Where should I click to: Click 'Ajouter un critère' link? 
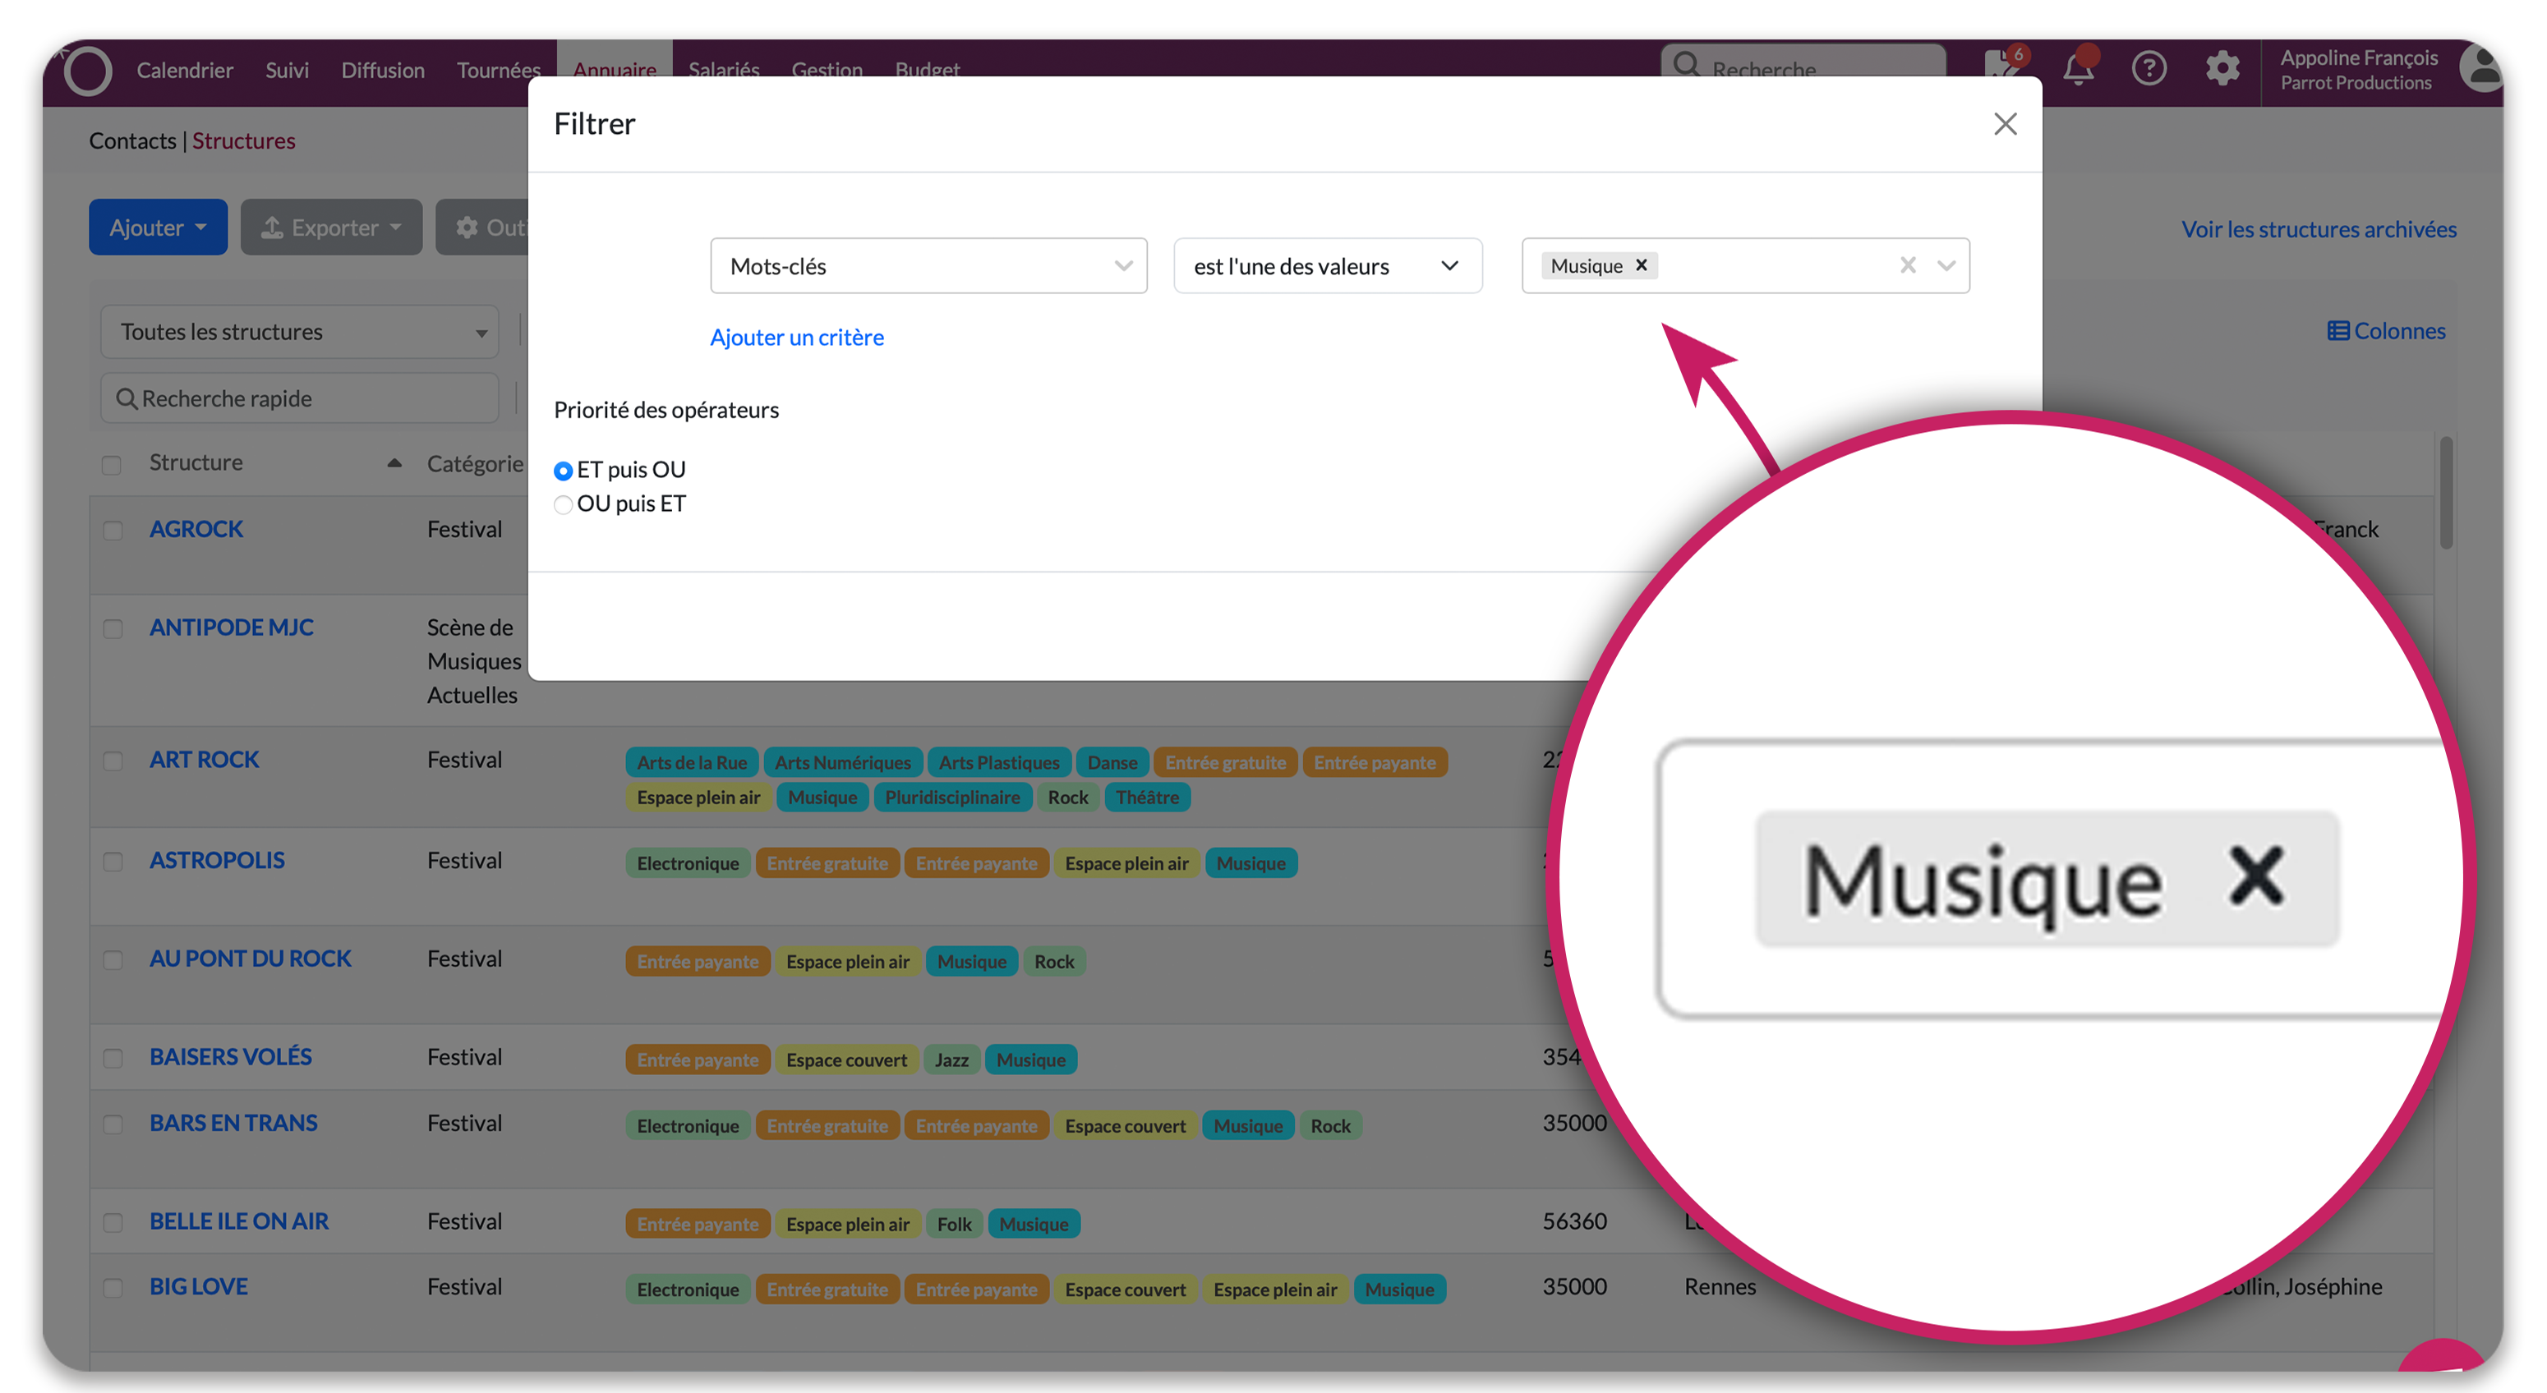(796, 336)
